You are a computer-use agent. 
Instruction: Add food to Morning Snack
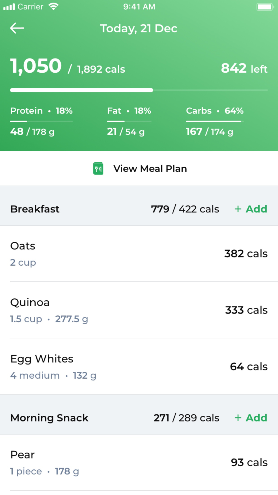pos(251,418)
